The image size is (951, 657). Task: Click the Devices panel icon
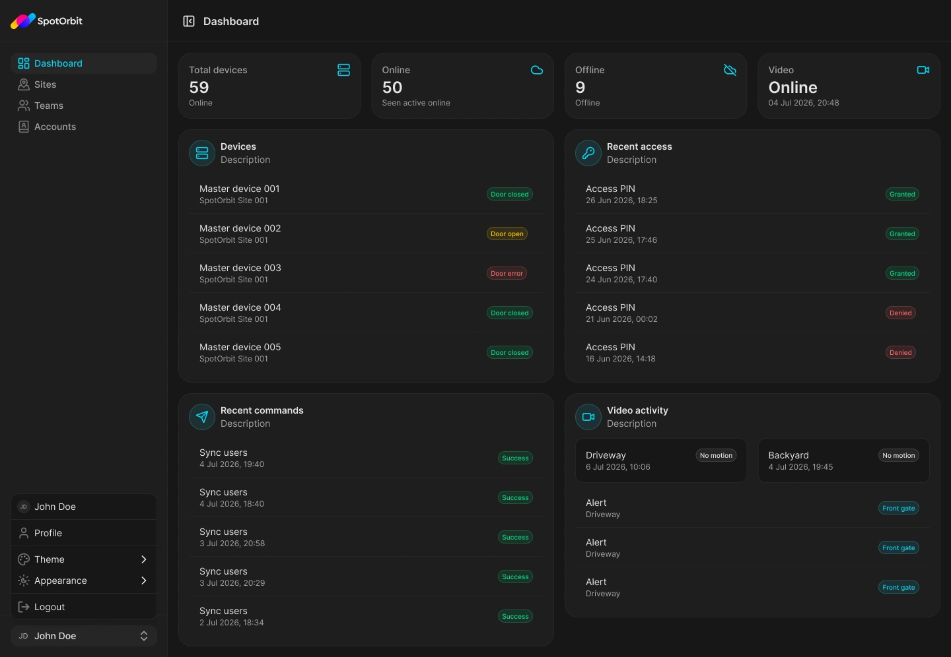(202, 153)
